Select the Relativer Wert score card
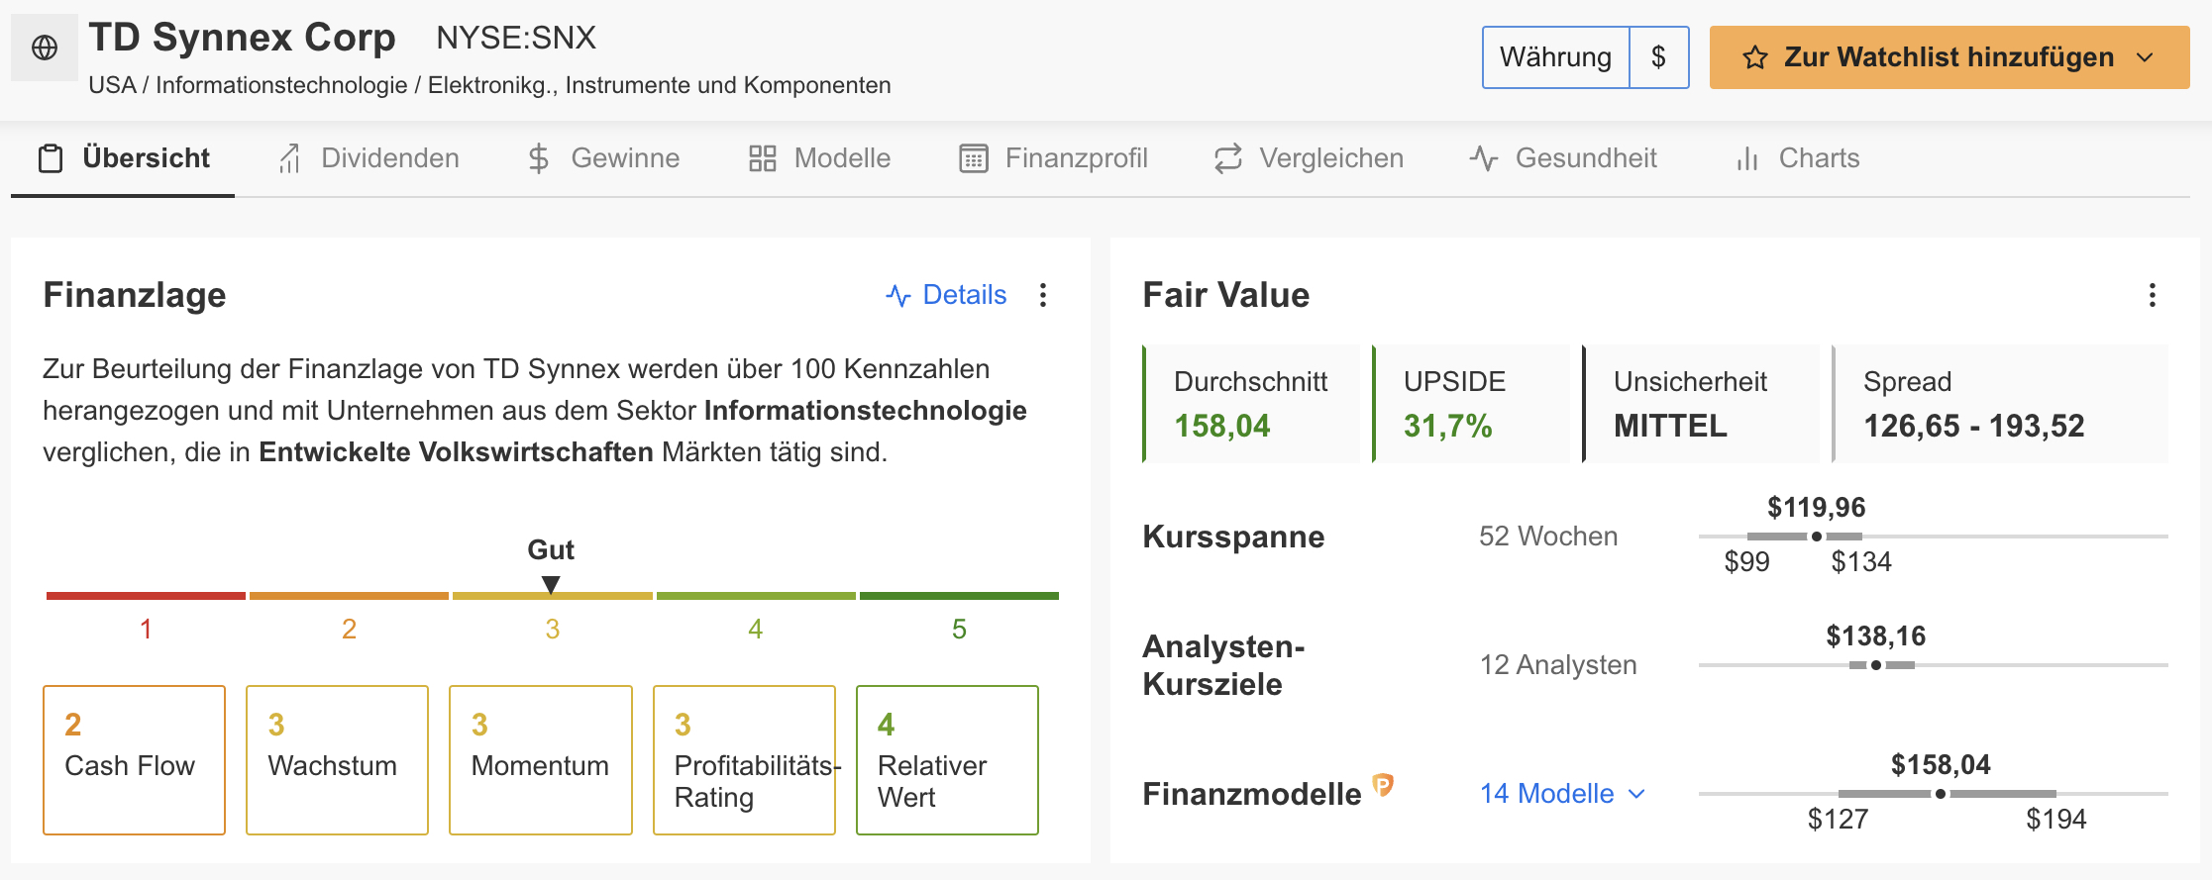 (x=947, y=760)
